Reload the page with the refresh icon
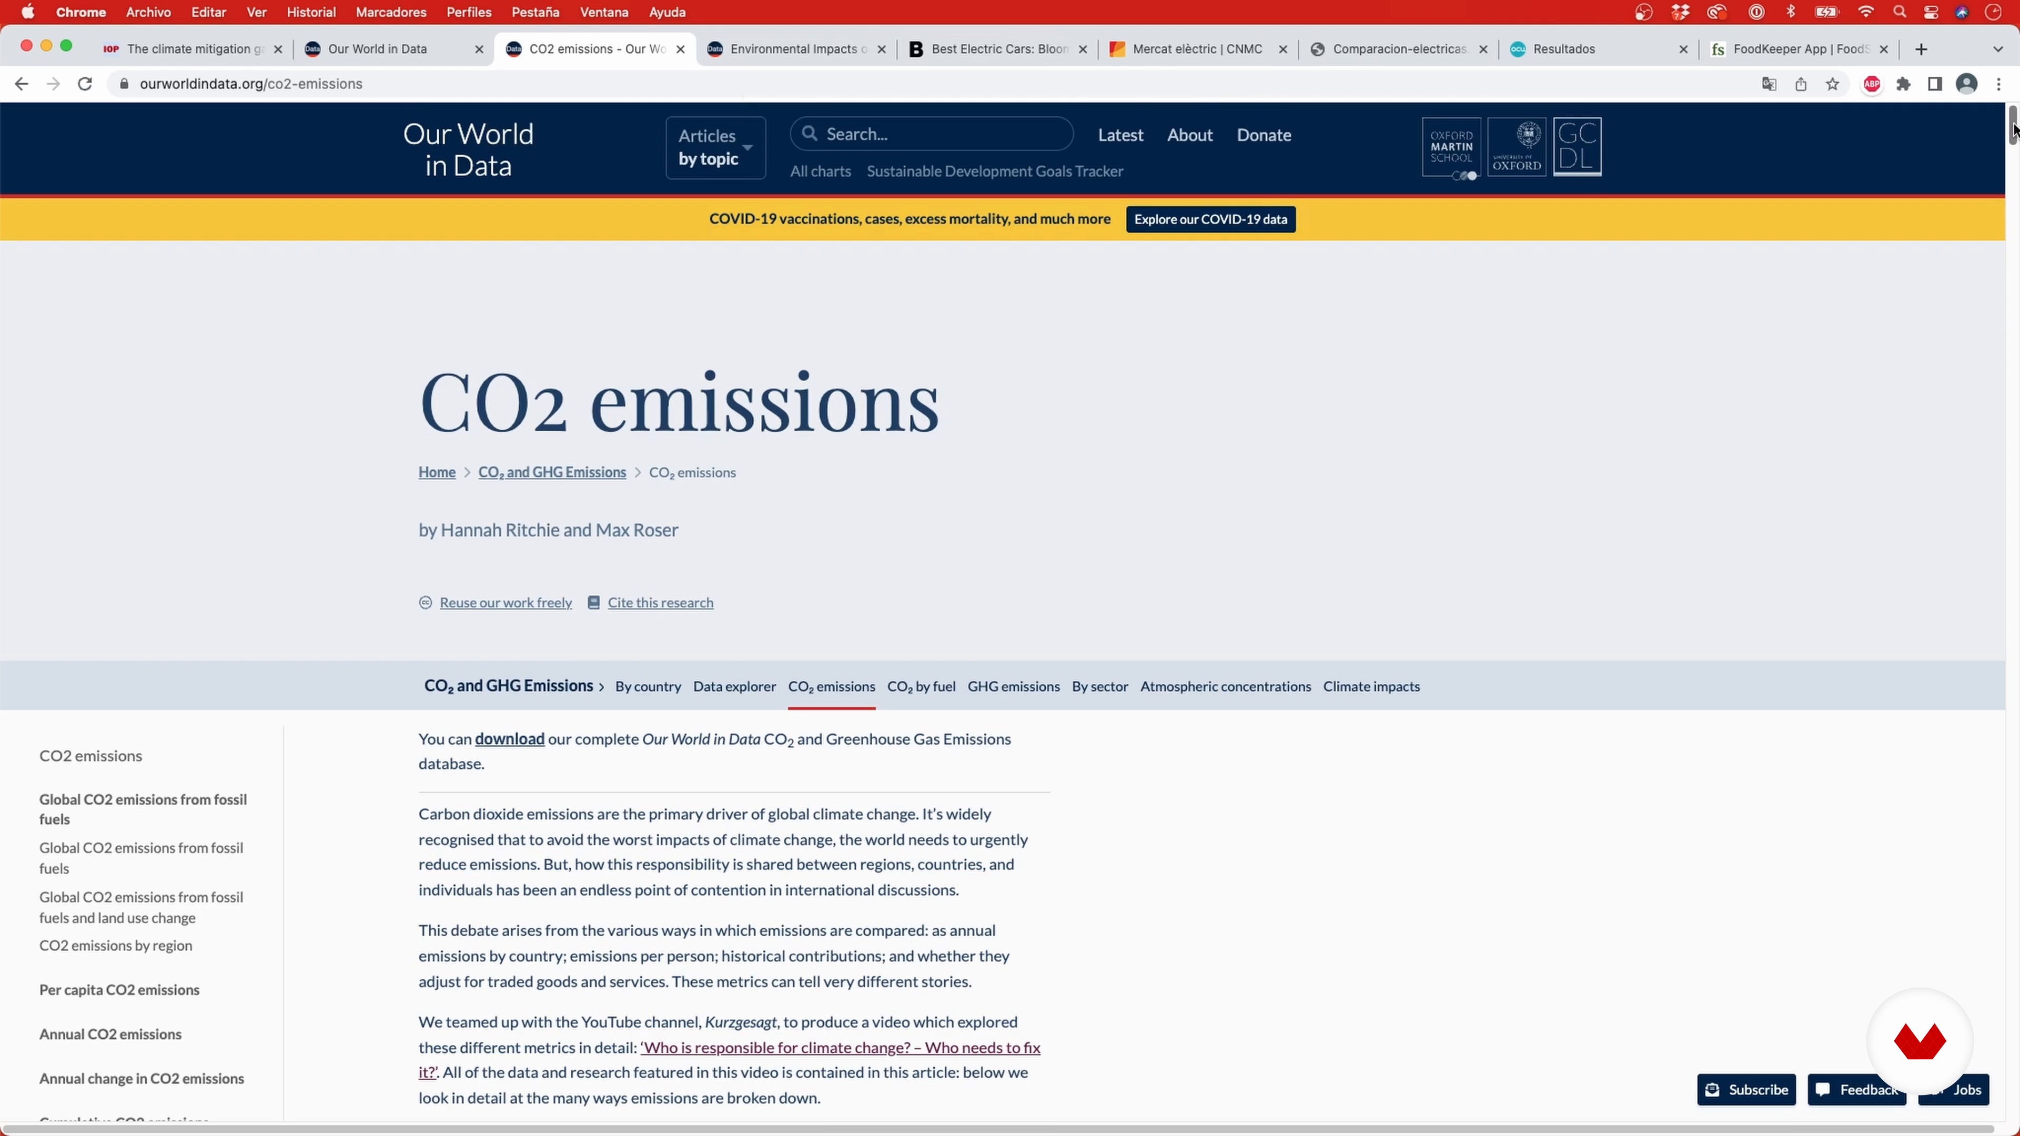Viewport: 2020px width, 1136px height. [x=85, y=84]
